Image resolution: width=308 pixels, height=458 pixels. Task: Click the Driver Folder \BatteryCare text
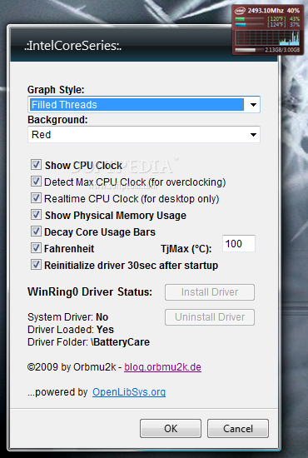[x=88, y=342]
